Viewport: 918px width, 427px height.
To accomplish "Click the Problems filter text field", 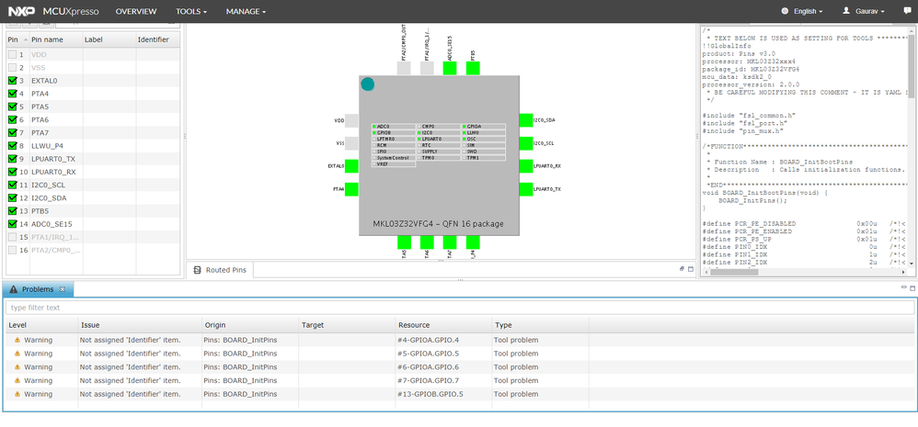I will tap(460, 308).
